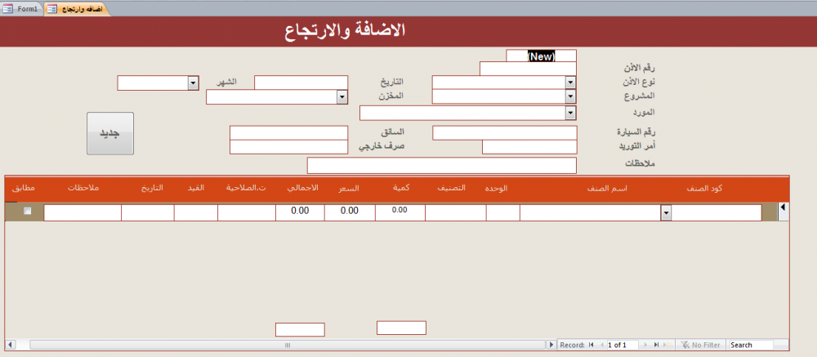
Task: Jump to last record arrow
Action: pos(655,346)
